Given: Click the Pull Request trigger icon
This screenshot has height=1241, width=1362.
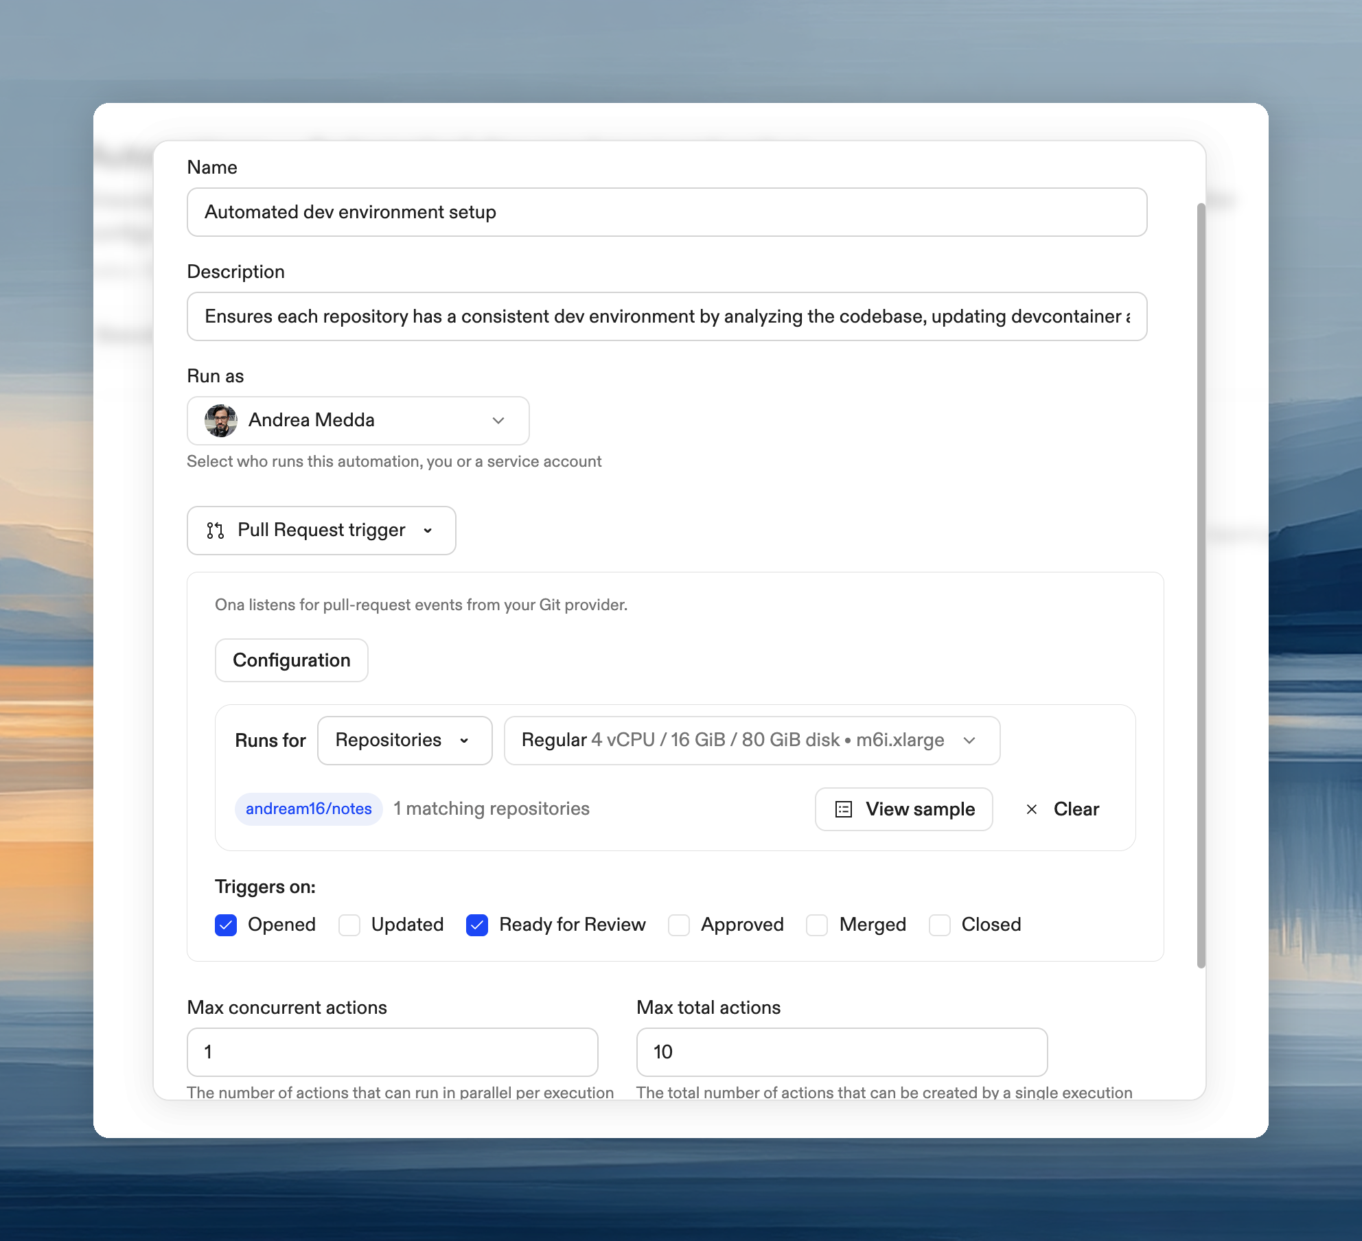Looking at the screenshot, I should (x=215, y=530).
